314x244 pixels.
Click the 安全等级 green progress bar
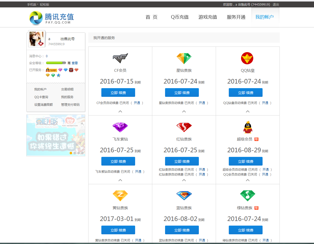pos(56,63)
